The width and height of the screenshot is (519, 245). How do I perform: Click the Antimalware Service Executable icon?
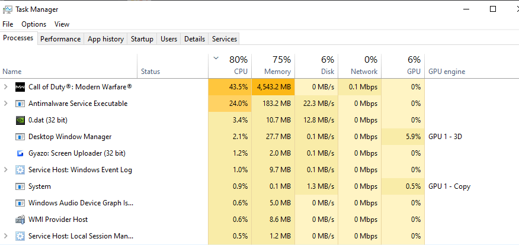(21, 104)
